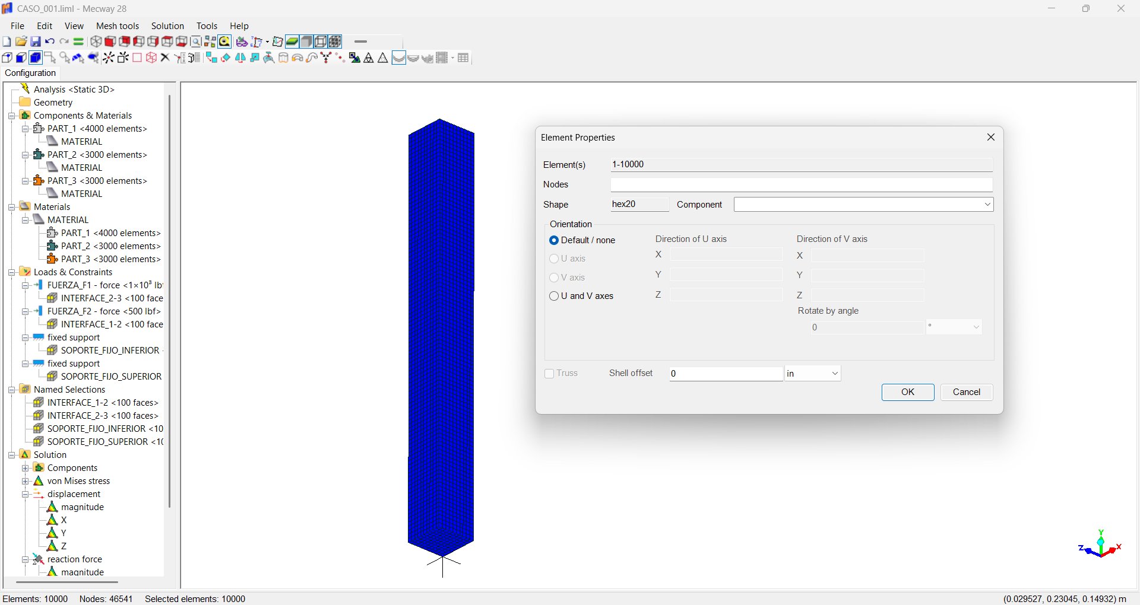Click the glasses display options icon
The height and width of the screenshot is (605, 1140).
[242, 42]
